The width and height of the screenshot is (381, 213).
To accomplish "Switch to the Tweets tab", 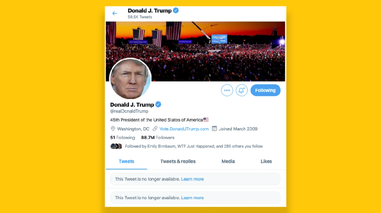I will [126, 161].
